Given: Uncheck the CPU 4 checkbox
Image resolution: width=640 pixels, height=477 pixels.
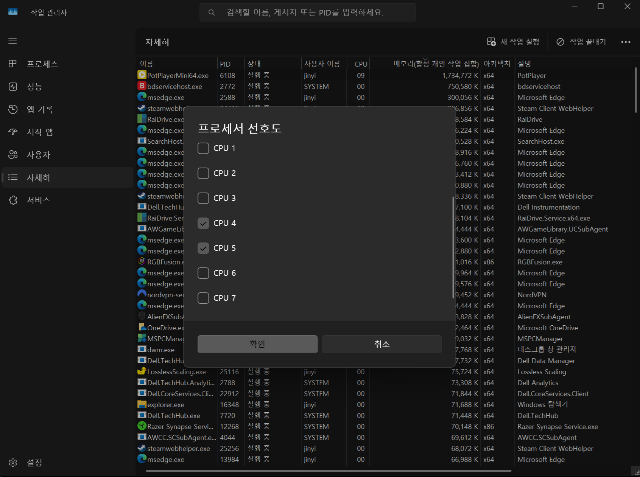Looking at the screenshot, I should point(203,223).
